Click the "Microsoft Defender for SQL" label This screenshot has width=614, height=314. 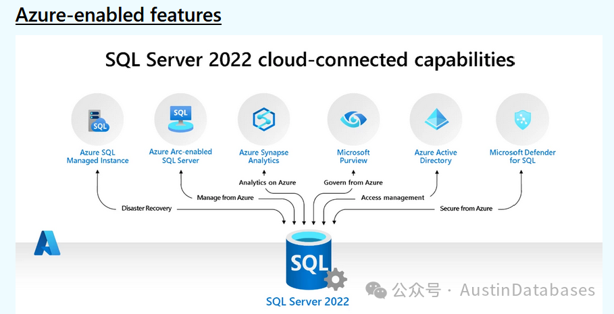click(522, 157)
